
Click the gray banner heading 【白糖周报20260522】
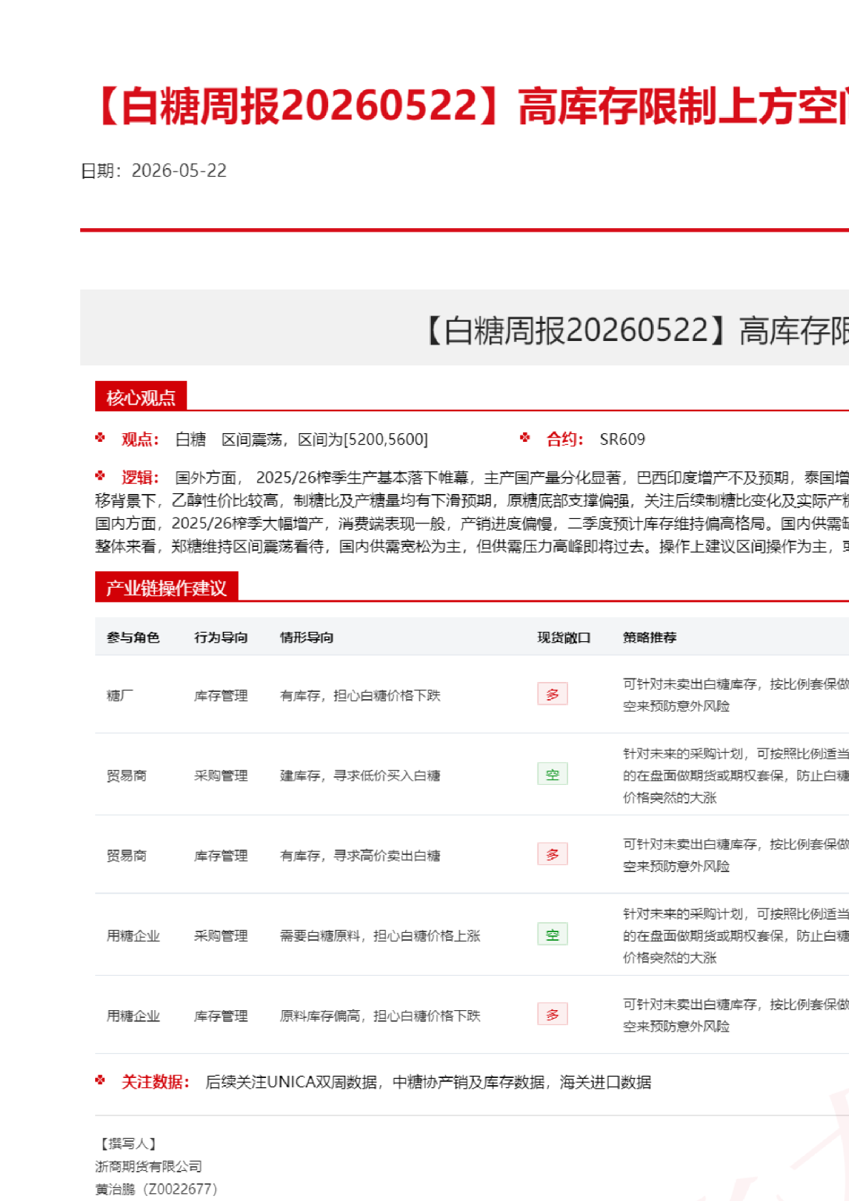[577, 331]
